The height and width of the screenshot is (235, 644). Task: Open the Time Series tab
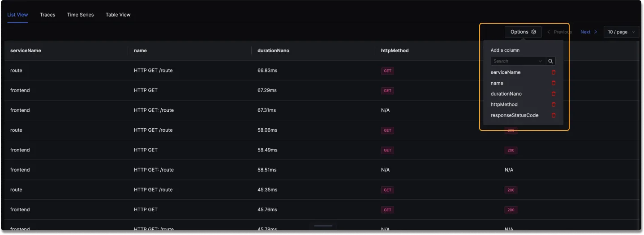click(81, 15)
